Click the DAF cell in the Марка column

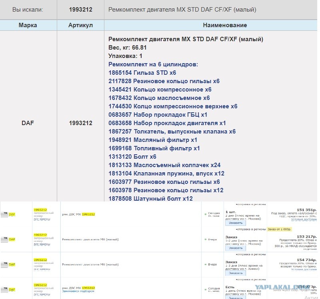pyautogui.click(x=28, y=123)
